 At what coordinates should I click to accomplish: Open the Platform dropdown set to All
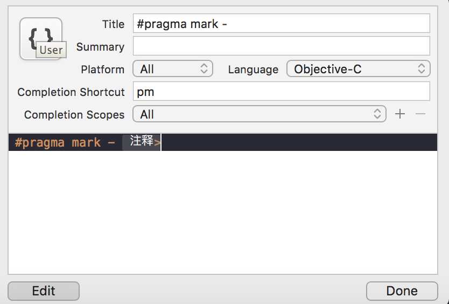(174, 69)
